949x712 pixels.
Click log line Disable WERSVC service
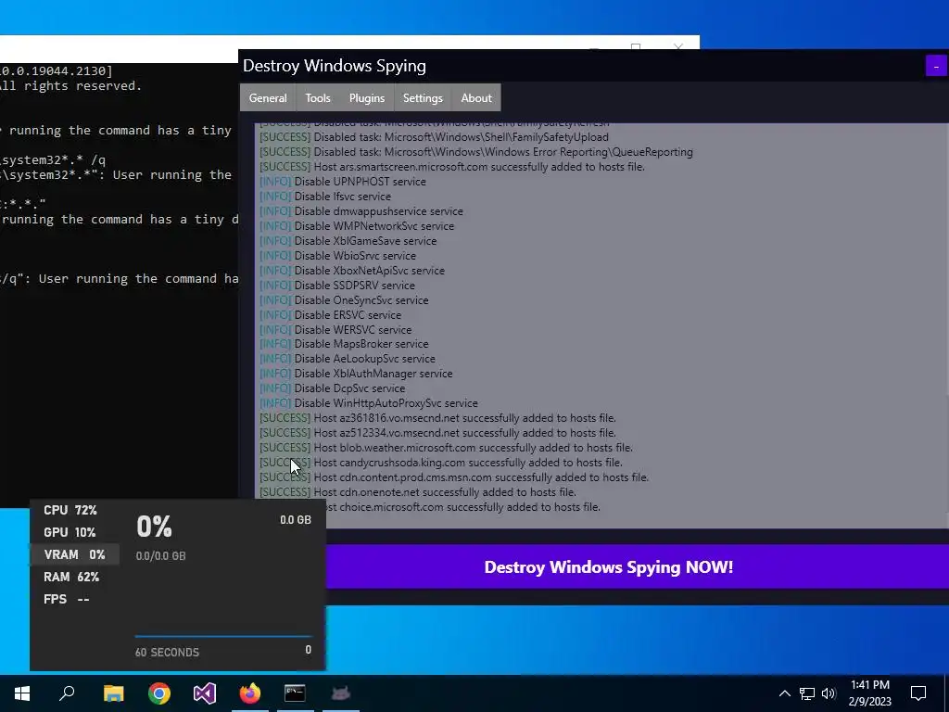pyautogui.click(x=335, y=330)
